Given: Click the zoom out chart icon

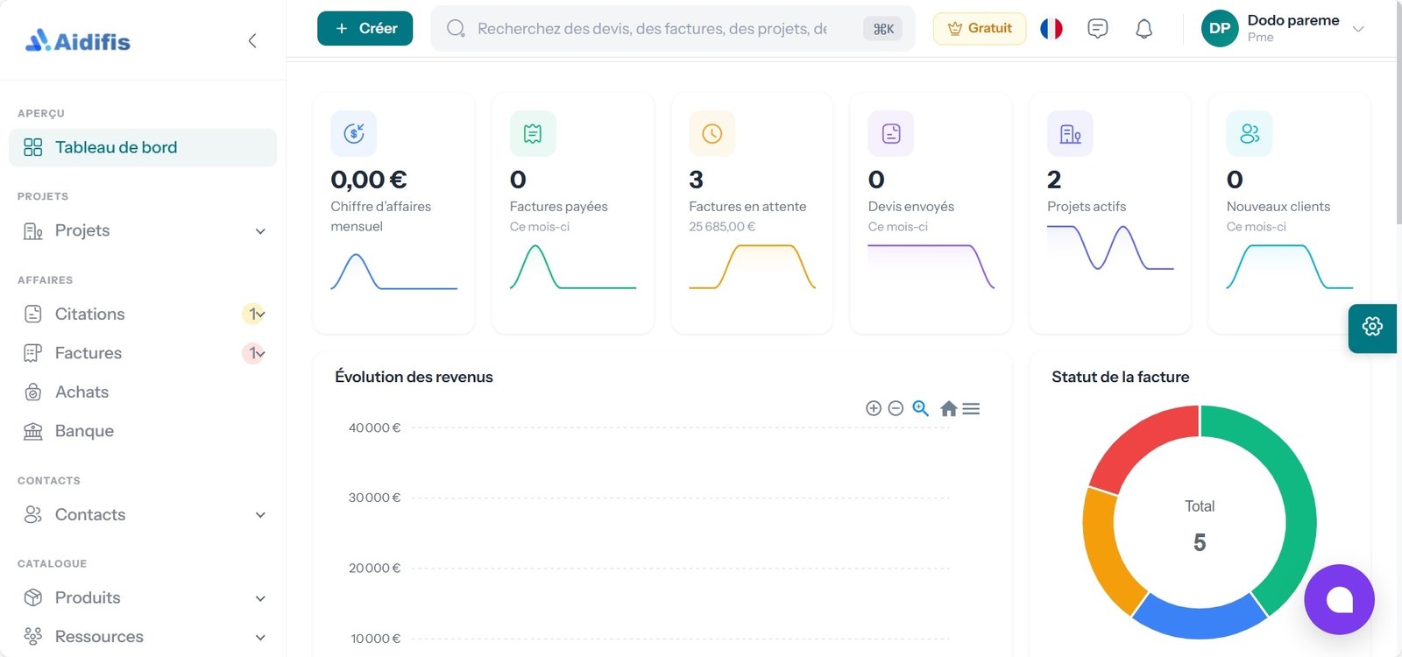Looking at the screenshot, I should [x=896, y=408].
